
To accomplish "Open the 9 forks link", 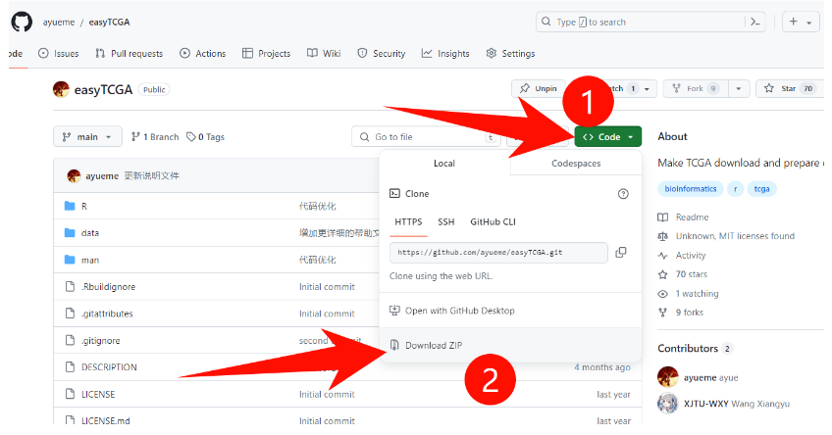I will (681, 313).
